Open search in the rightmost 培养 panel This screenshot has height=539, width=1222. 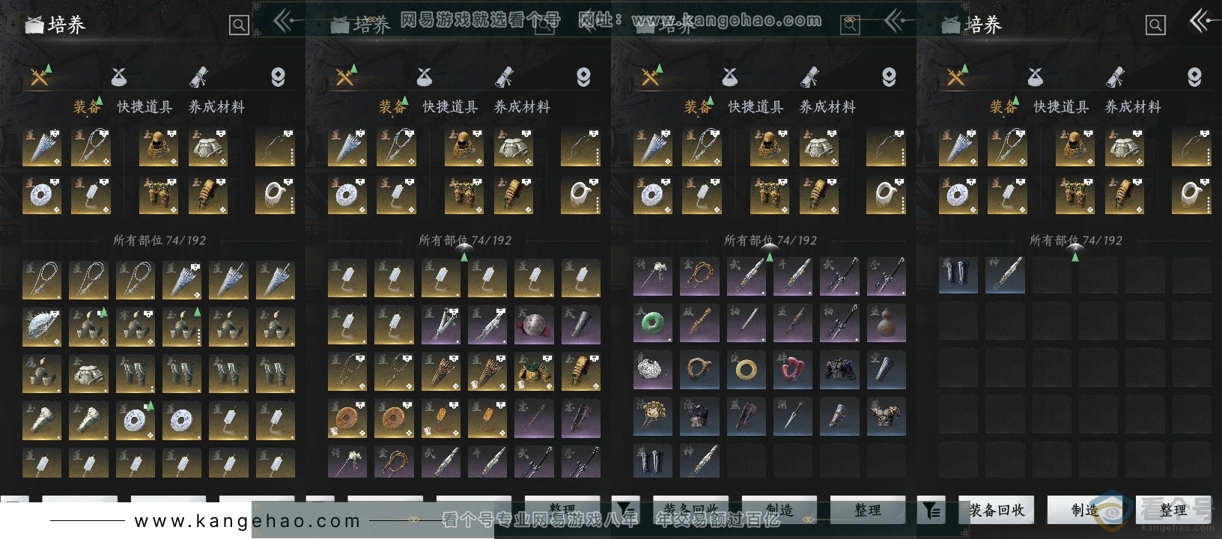[1155, 25]
